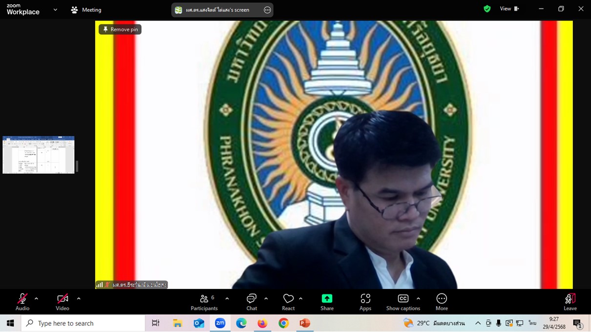Open screen share options ellipsis
Screen dimensions: 591x332
267,10
